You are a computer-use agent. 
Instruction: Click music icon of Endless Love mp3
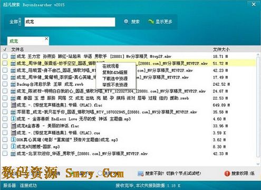coord(13,119)
